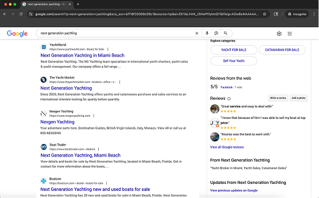
Task: Open Nexgen Yachting result three-dot menu
Action: [94, 116]
